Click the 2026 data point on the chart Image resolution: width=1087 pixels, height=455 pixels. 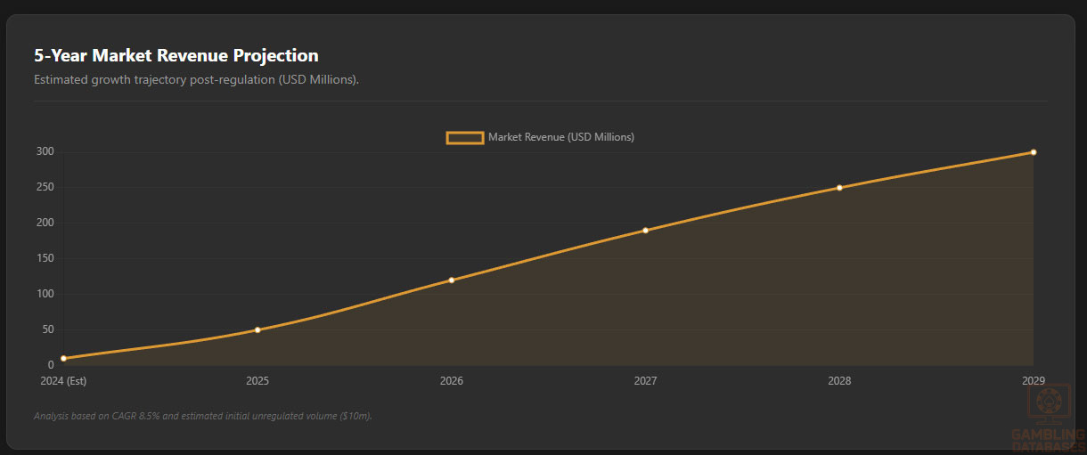pyautogui.click(x=452, y=280)
